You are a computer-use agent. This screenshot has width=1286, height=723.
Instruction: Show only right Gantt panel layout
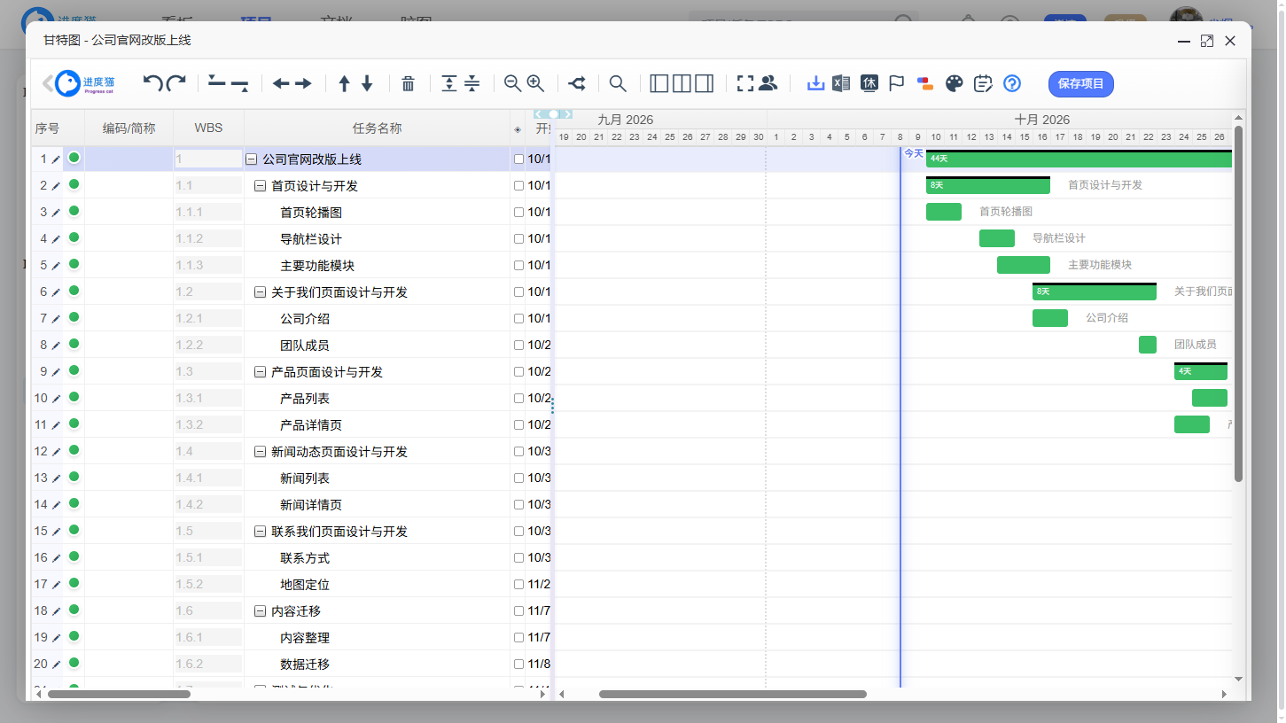click(x=705, y=83)
